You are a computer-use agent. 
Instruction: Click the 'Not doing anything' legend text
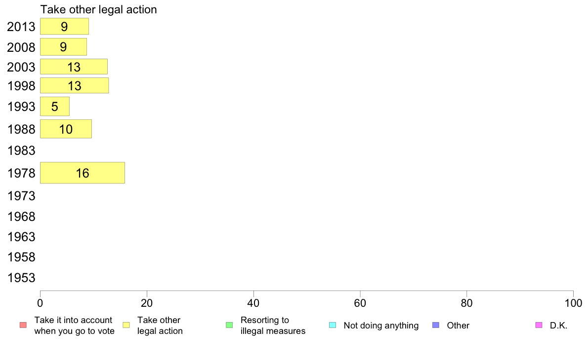pyautogui.click(x=381, y=325)
